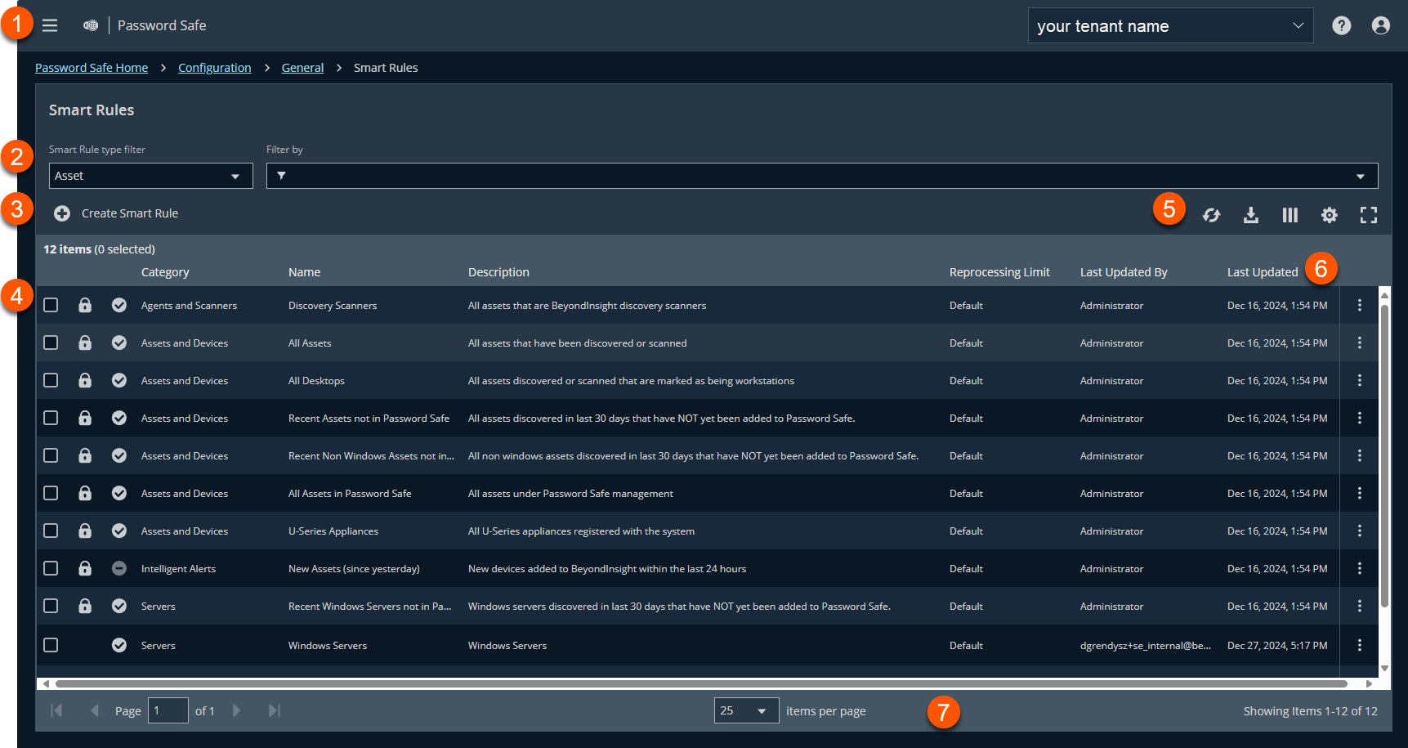This screenshot has height=748, width=1408.
Task: Jump to the last page arrow
Action: [x=275, y=710]
